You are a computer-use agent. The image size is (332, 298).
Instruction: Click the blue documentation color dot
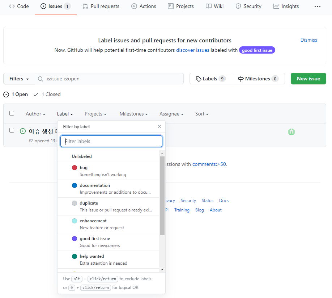pyautogui.click(x=75, y=185)
